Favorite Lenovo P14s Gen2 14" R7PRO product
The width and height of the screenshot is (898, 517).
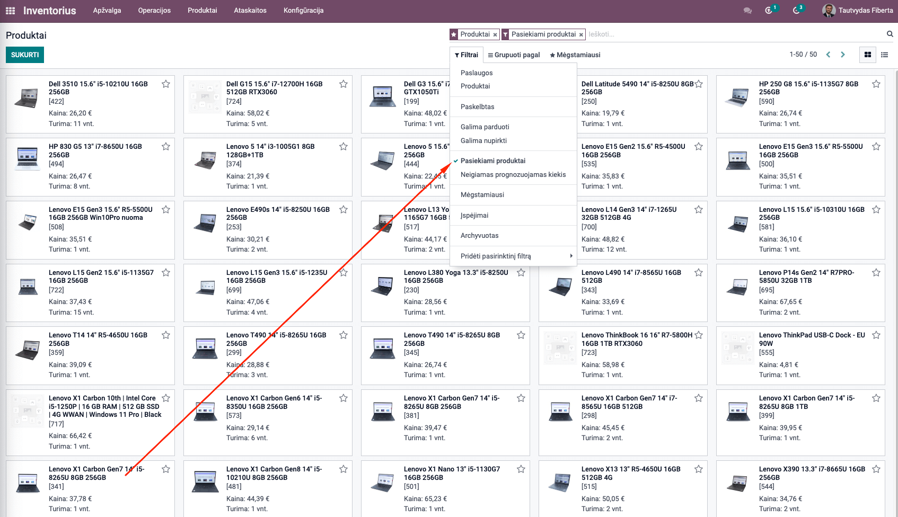(876, 272)
